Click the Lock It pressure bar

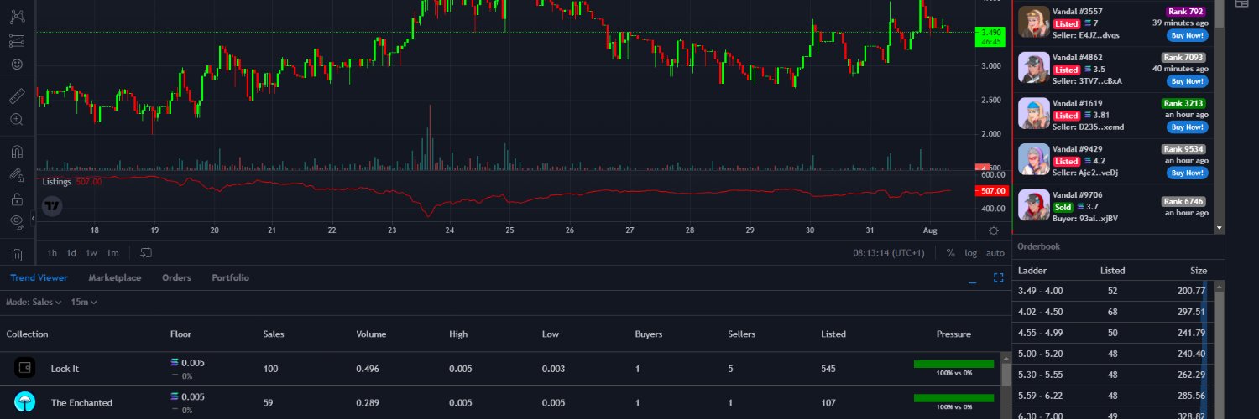click(x=953, y=364)
